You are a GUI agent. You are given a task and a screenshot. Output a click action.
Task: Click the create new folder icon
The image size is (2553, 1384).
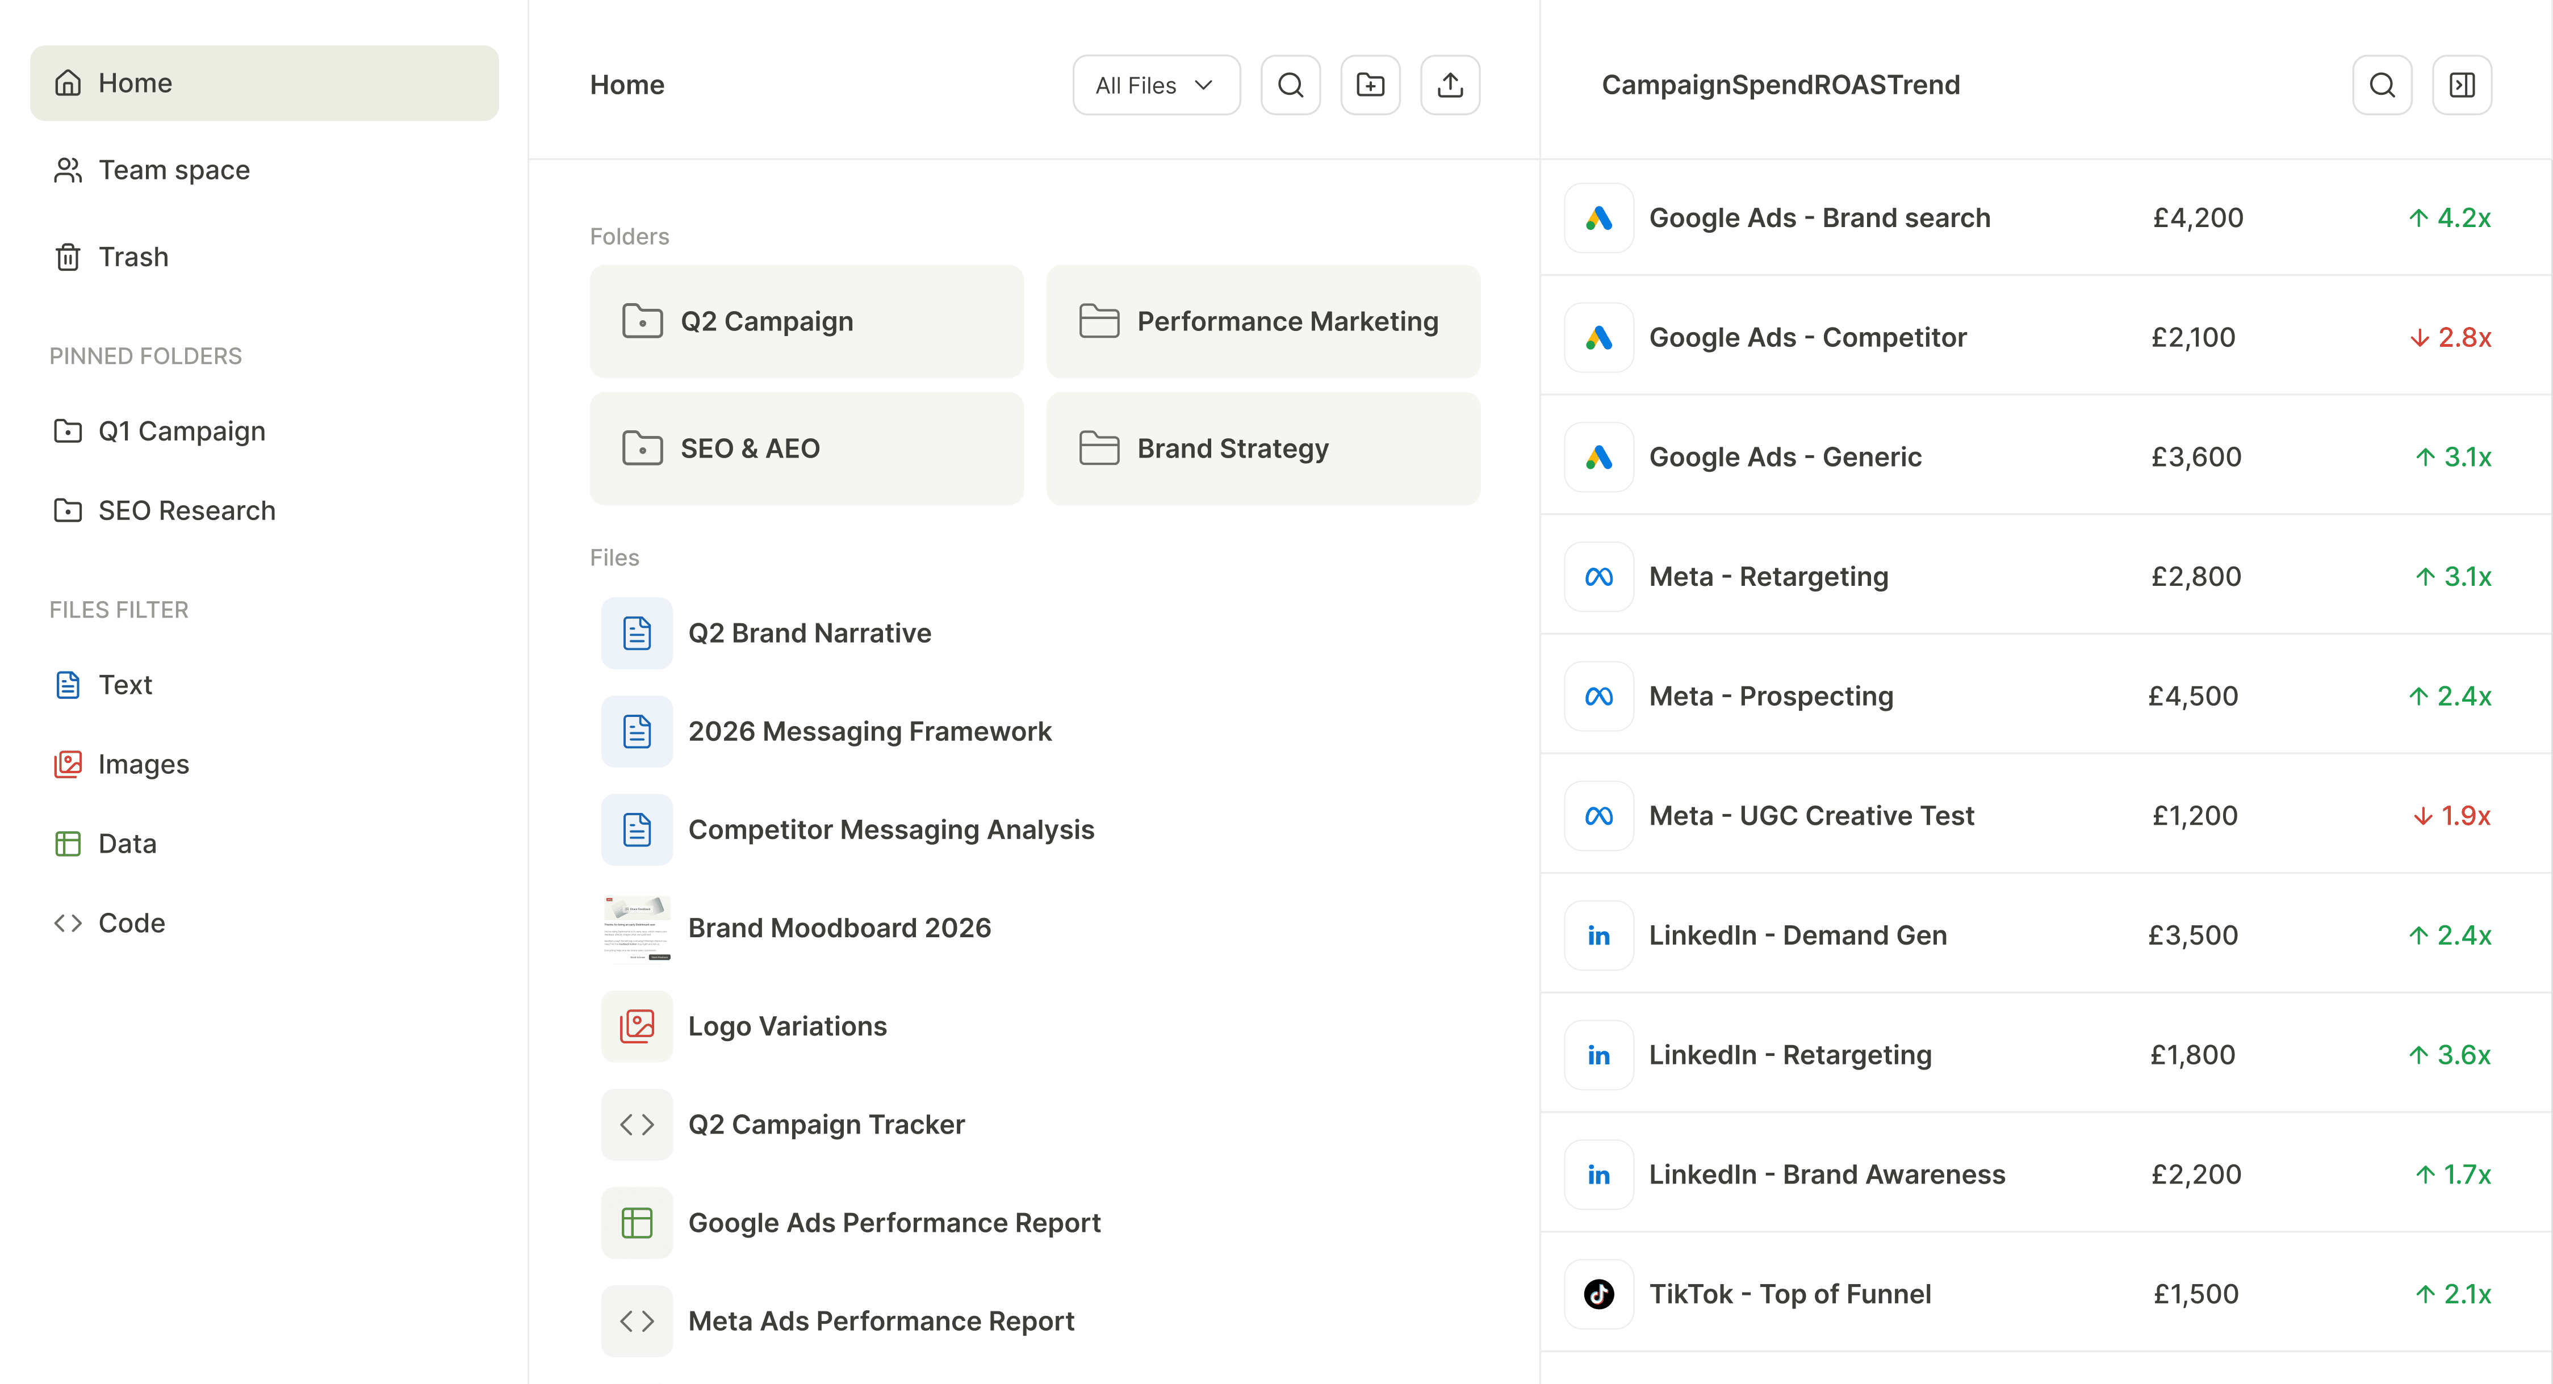click(1371, 84)
